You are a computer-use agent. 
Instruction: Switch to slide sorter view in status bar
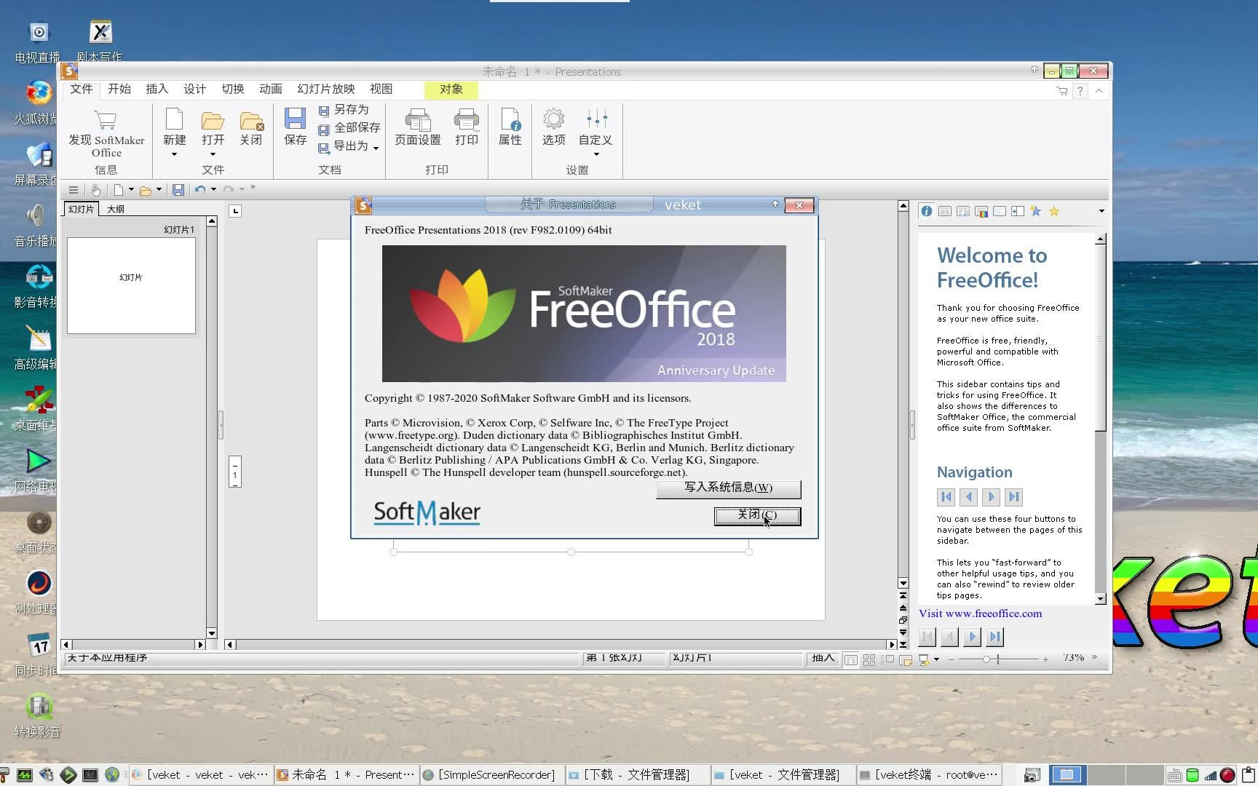[869, 660]
